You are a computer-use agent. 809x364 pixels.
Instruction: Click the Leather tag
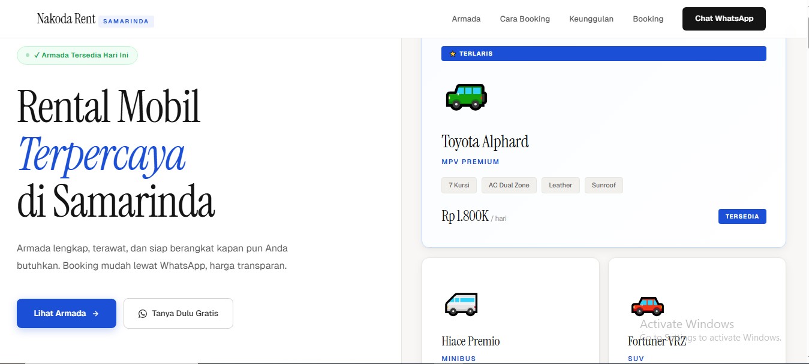(561, 185)
